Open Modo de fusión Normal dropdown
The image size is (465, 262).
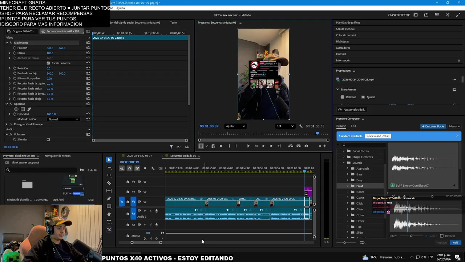point(63,119)
